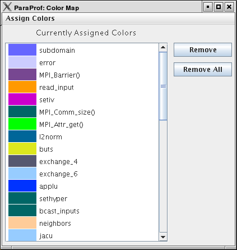
Task: Minimize the ParaProf Color Map window
Action: pyautogui.click(x=208, y=7)
